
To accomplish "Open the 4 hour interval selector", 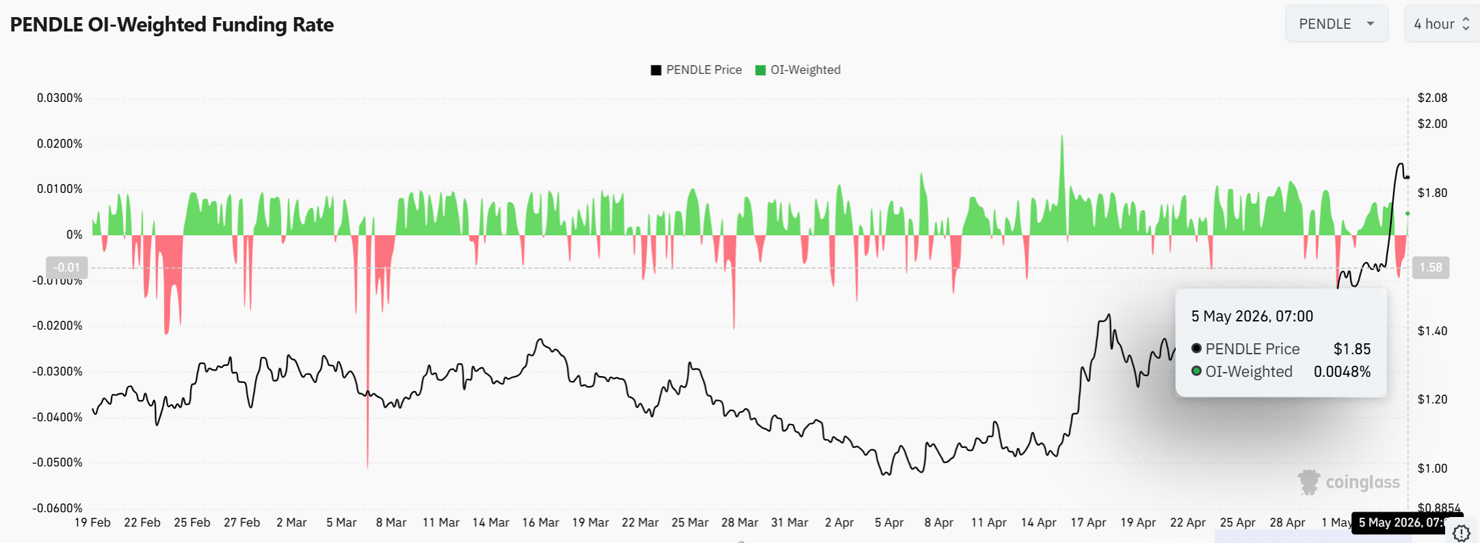I will pos(1442,24).
